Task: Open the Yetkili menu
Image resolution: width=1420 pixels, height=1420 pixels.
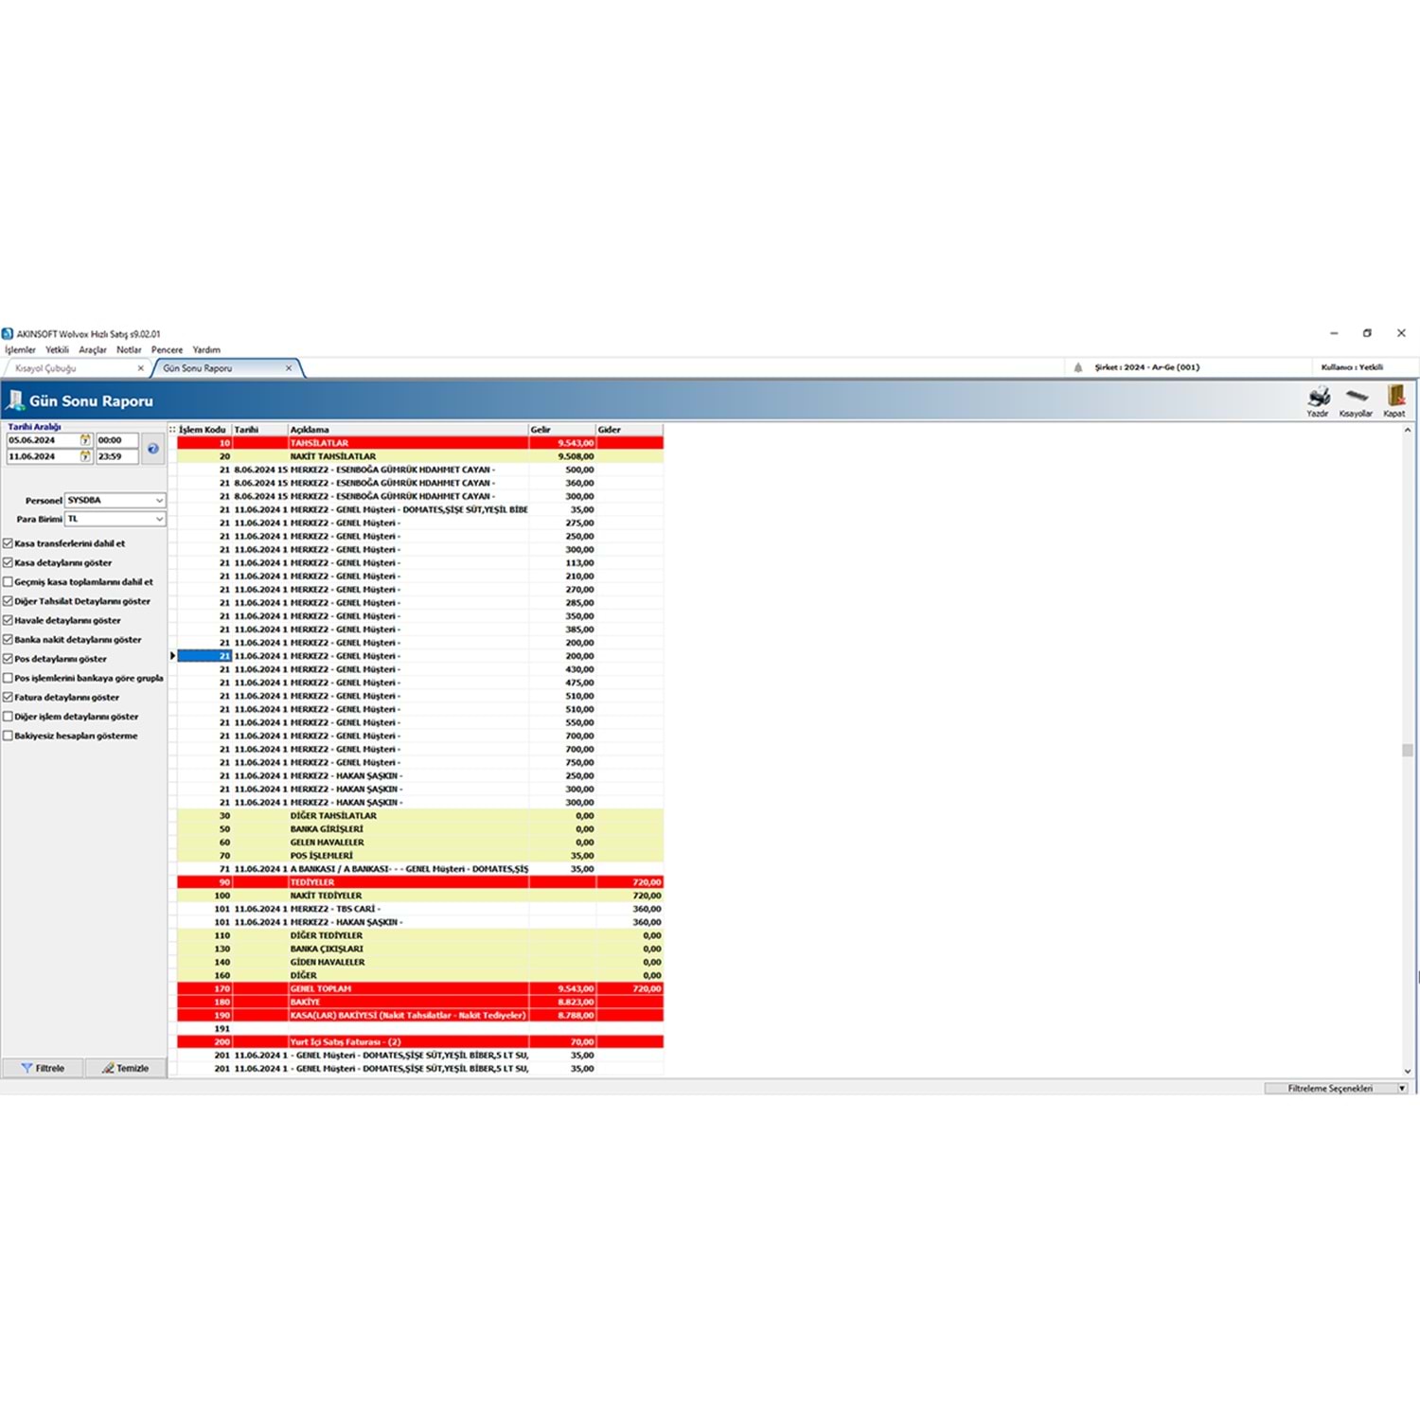Action: click(x=57, y=349)
